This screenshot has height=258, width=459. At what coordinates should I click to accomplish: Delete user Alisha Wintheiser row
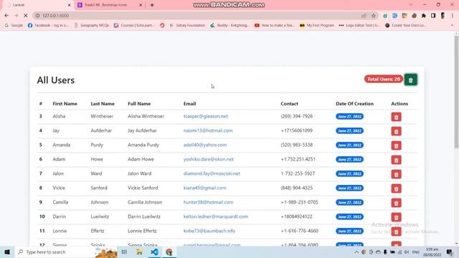[396, 117]
